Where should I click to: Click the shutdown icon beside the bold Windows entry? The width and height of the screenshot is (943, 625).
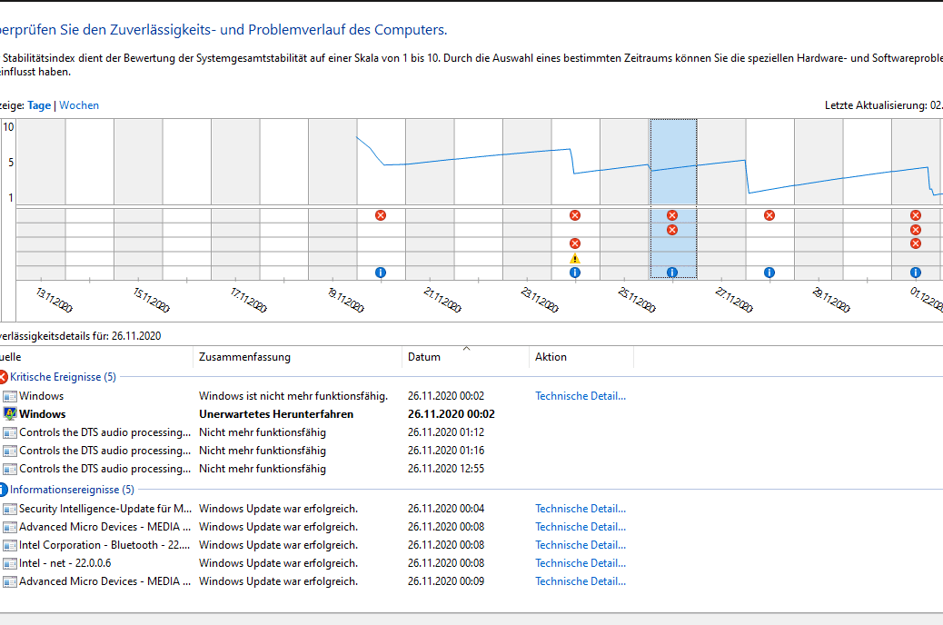(x=10, y=414)
